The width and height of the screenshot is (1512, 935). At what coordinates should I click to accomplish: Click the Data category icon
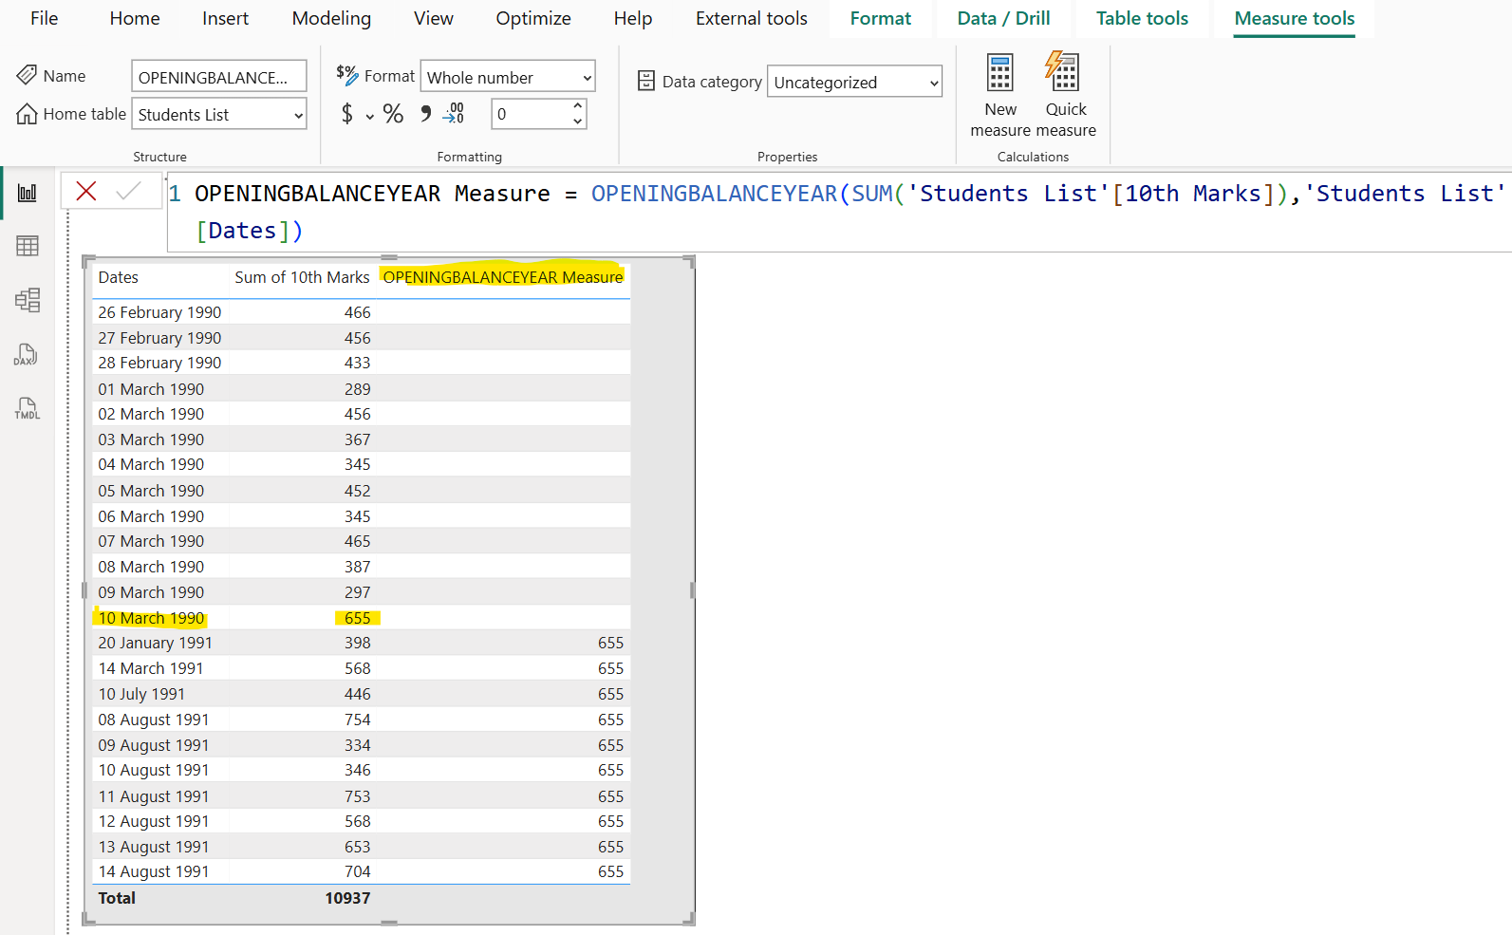tap(646, 81)
